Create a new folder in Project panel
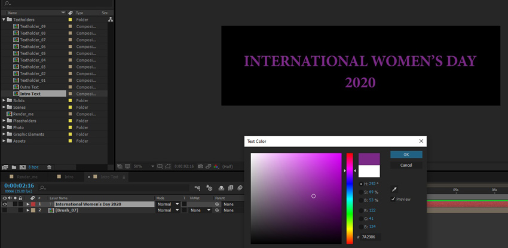The image size is (508, 248). [14, 167]
